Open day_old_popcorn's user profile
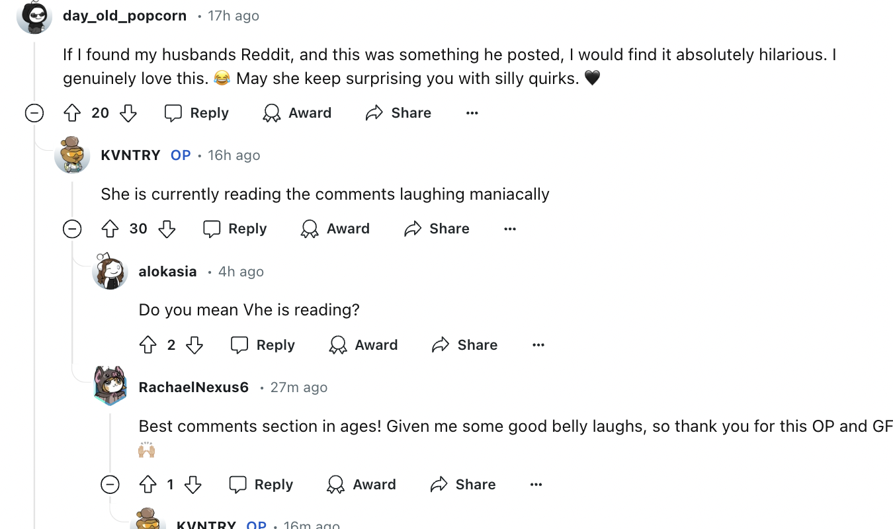This screenshot has height=529, width=893. 124,16
